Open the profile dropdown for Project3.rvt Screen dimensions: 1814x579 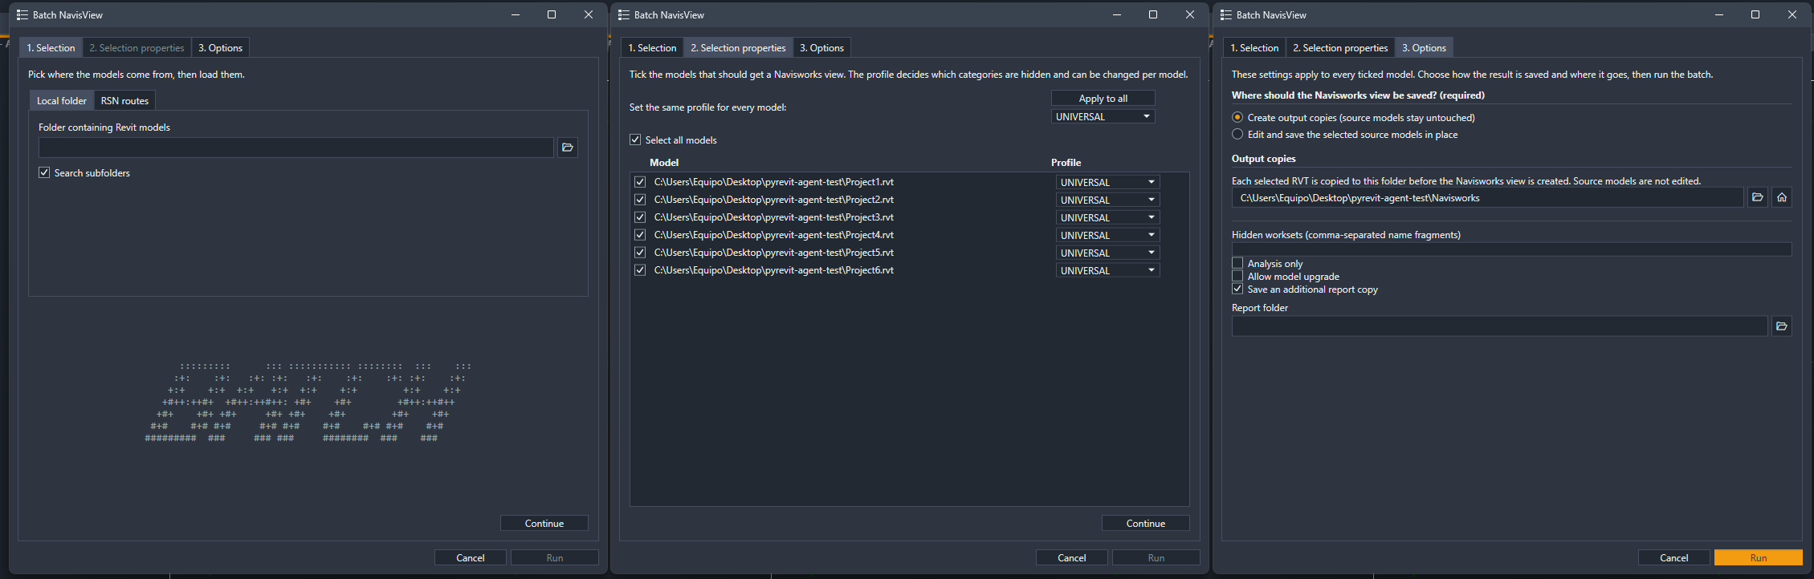[1107, 217]
